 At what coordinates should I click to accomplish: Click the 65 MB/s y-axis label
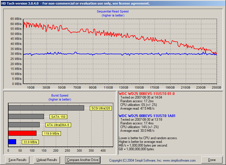coord(16,19)
